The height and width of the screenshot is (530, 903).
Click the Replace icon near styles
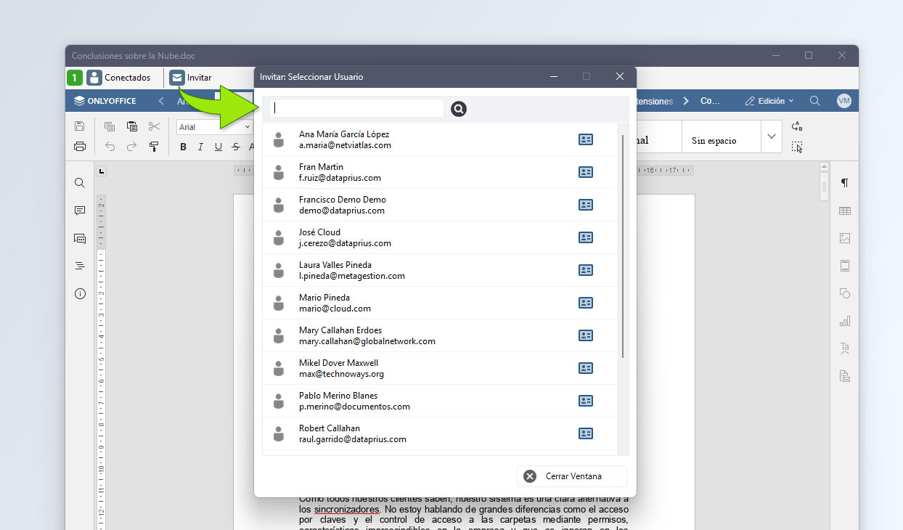pyautogui.click(x=797, y=126)
